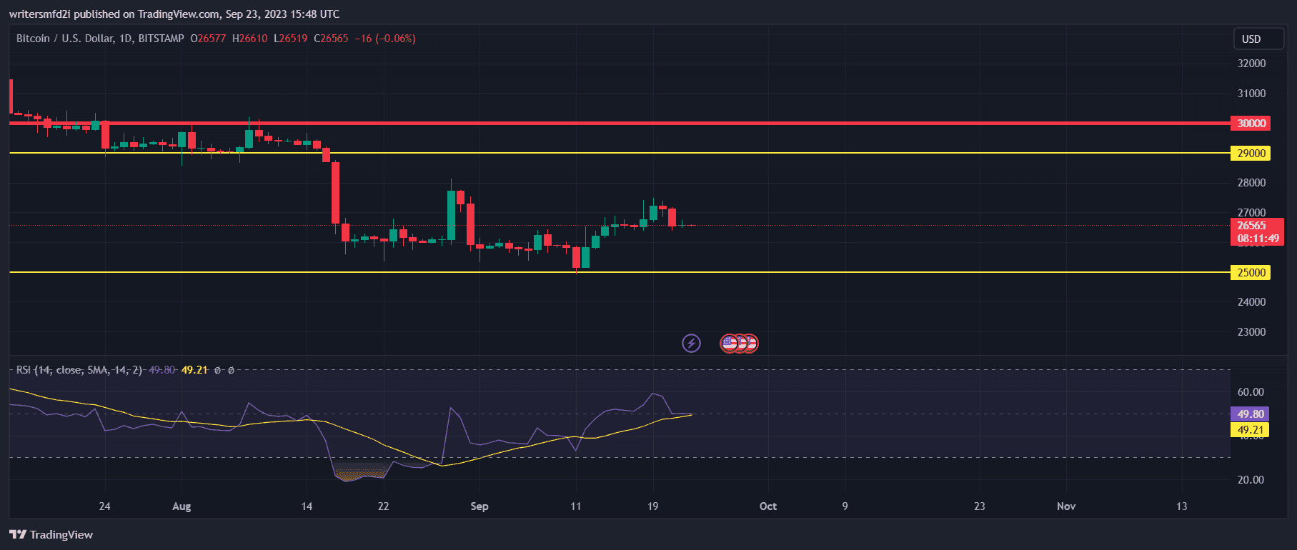The height and width of the screenshot is (550, 1297).
Task: Click 32000 on the price axis
Action: tap(1251, 64)
